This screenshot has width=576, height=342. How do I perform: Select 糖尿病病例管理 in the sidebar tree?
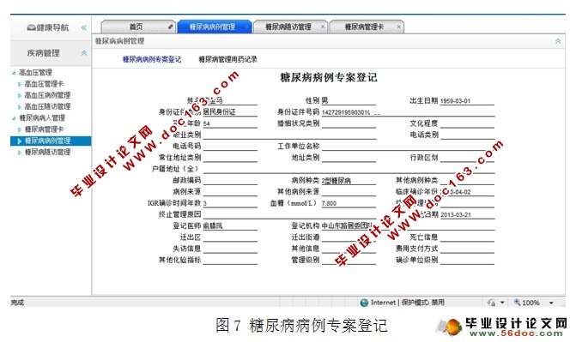[x=51, y=141]
